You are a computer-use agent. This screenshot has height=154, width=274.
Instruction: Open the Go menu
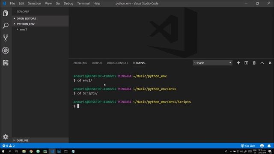point(58,3)
